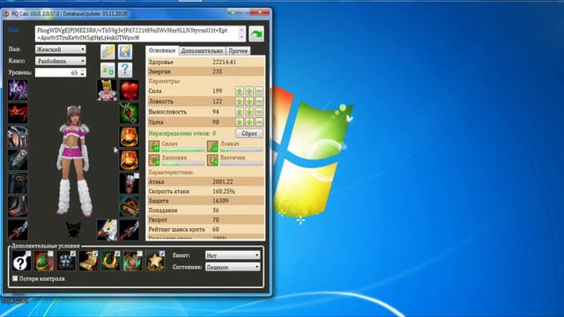Click the Ловкач talent icon
The image size is (564, 317).
[x=212, y=146]
